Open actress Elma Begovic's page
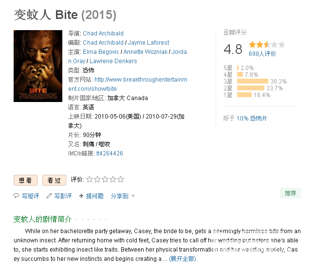 pos(101,52)
